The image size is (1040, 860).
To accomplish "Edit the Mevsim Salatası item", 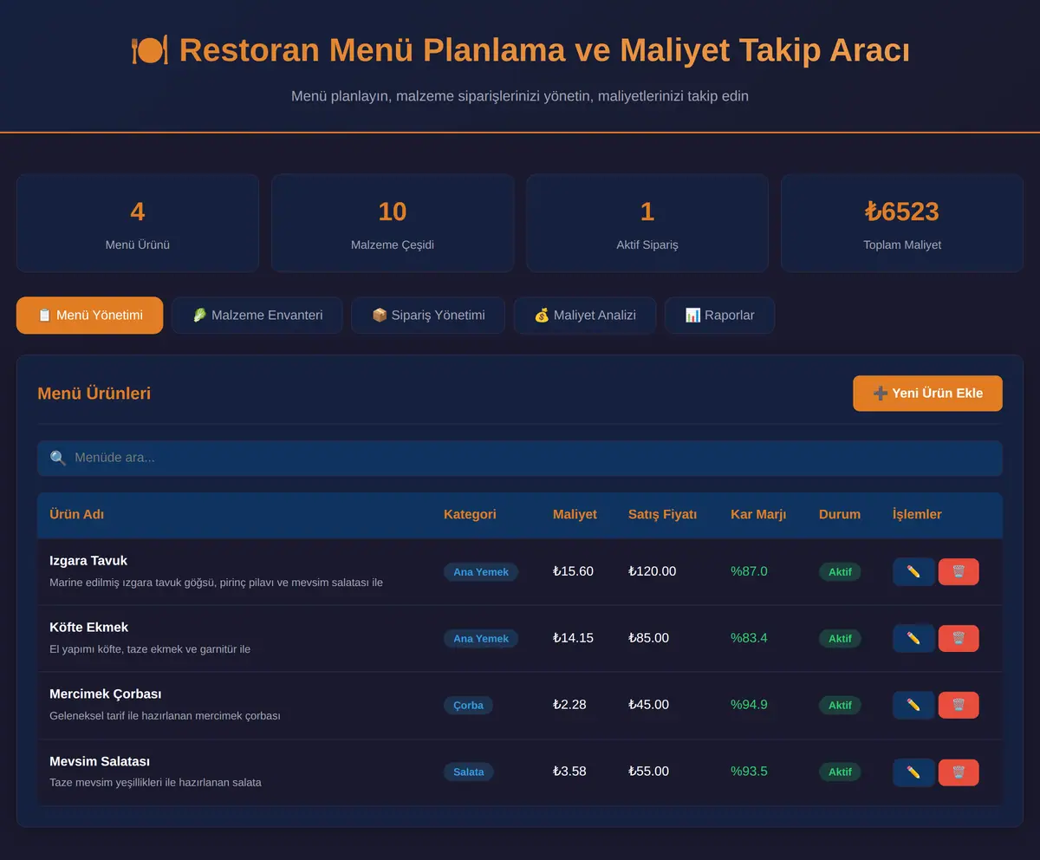I will (x=913, y=772).
